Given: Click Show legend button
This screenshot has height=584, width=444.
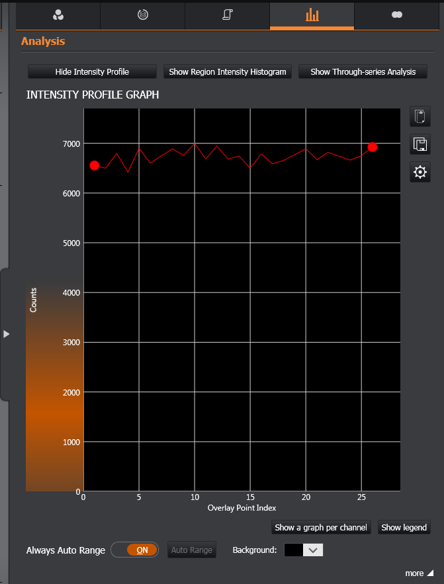Looking at the screenshot, I should (x=404, y=527).
